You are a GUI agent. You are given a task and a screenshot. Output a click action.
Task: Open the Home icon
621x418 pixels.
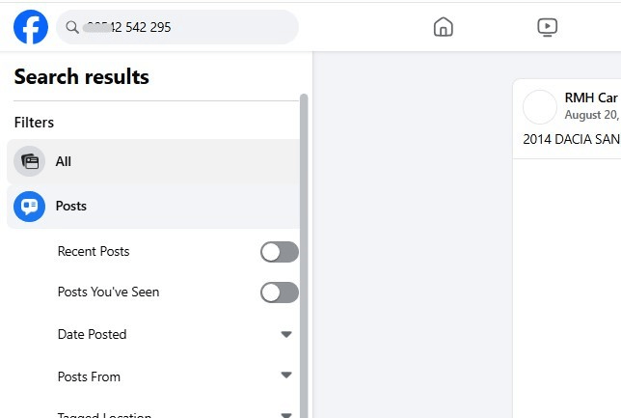coord(443,27)
